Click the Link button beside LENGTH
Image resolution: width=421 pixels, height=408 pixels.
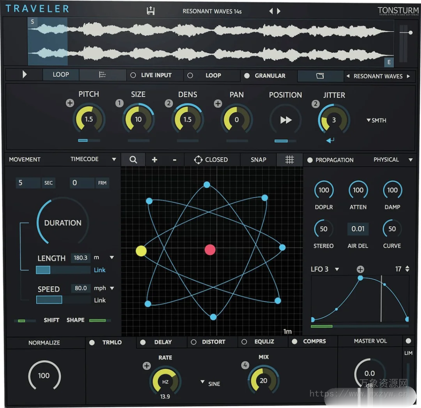coord(100,270)
